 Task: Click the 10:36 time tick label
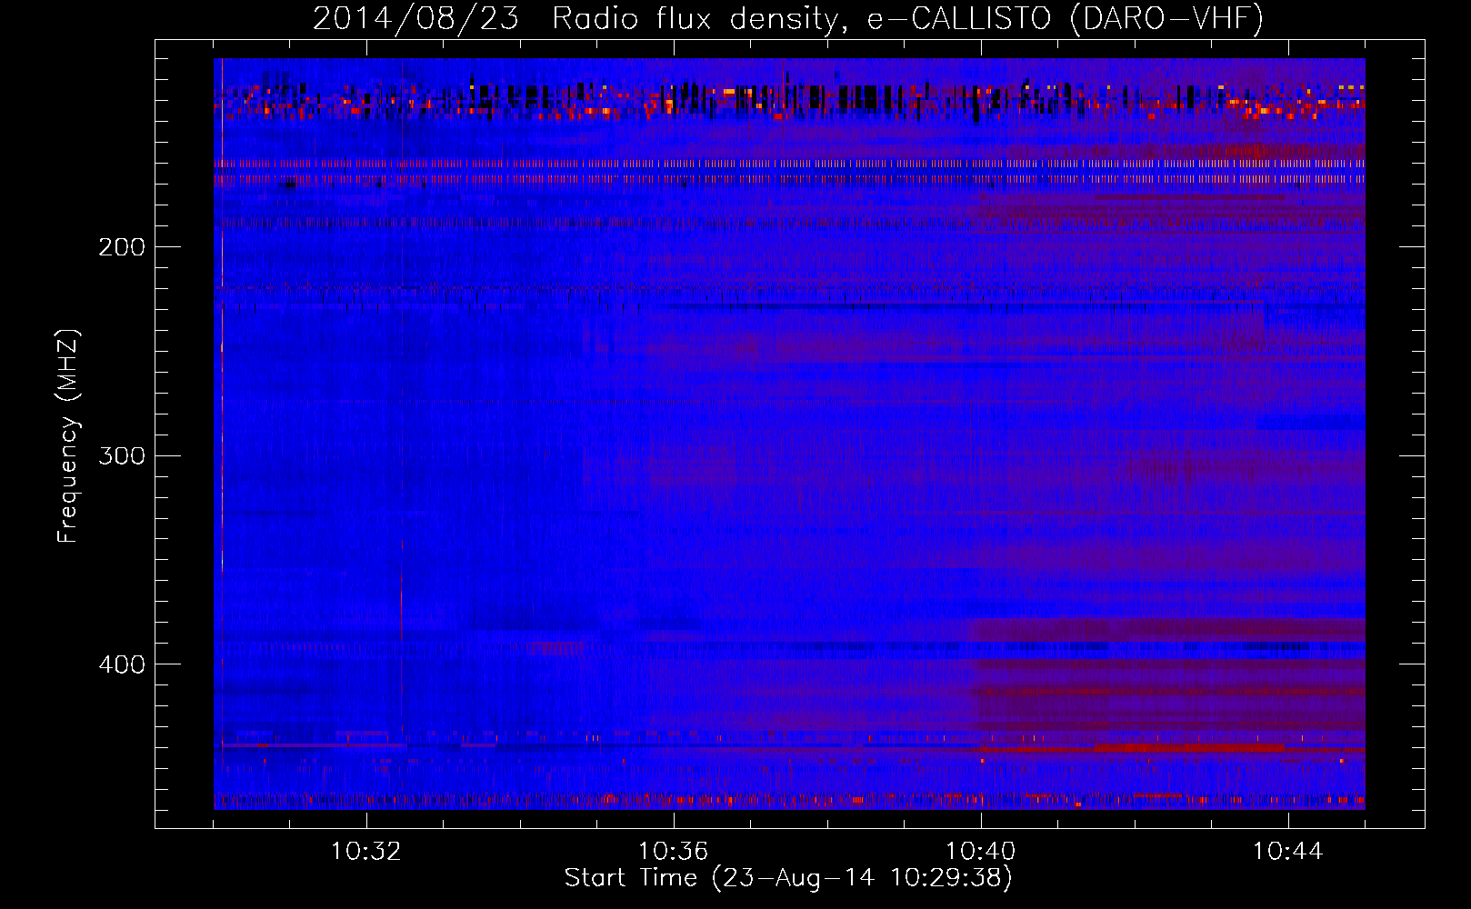(674, 852)
